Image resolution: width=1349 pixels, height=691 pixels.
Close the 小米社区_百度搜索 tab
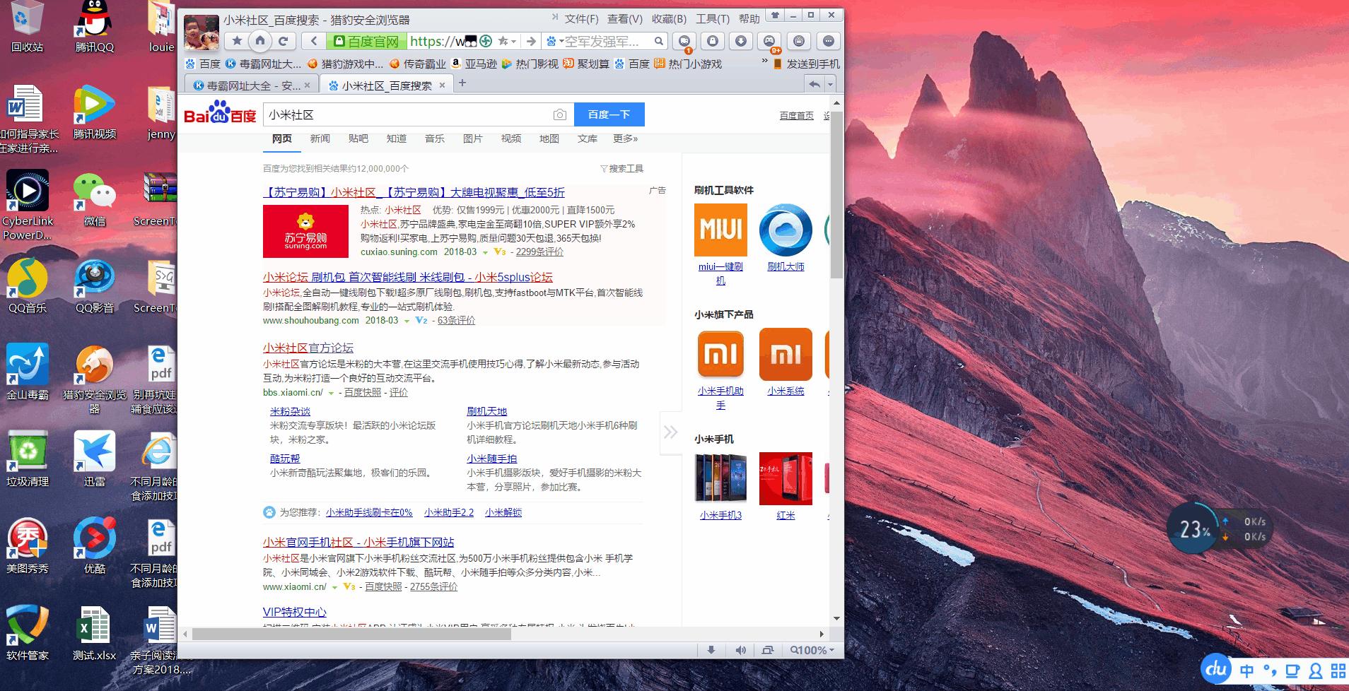click(x=443, y=85)
